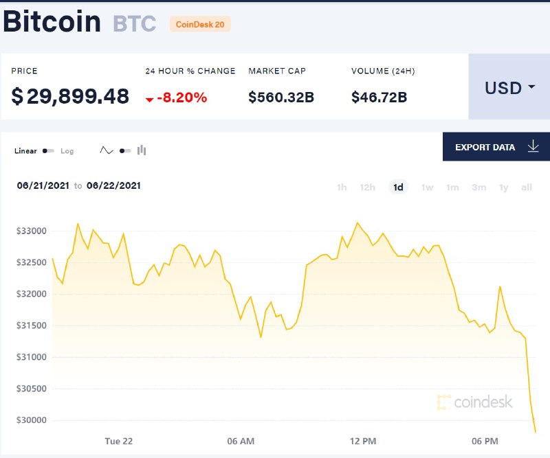Select the all time range tab
Screen dimensions: 550x458
(527, 187)
